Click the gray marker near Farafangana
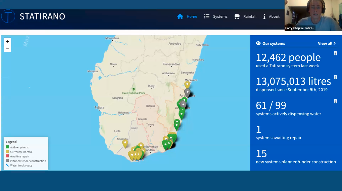Screen dimensions: 342x191 (187, 93)
